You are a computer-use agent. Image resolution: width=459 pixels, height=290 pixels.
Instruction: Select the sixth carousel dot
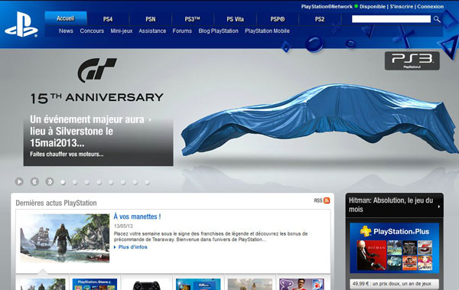click(x=123, y=182)
